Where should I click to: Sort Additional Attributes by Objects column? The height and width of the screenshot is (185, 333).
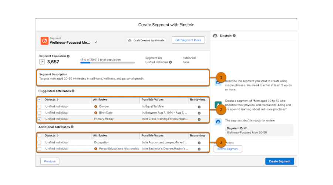(x=51, y=135)
